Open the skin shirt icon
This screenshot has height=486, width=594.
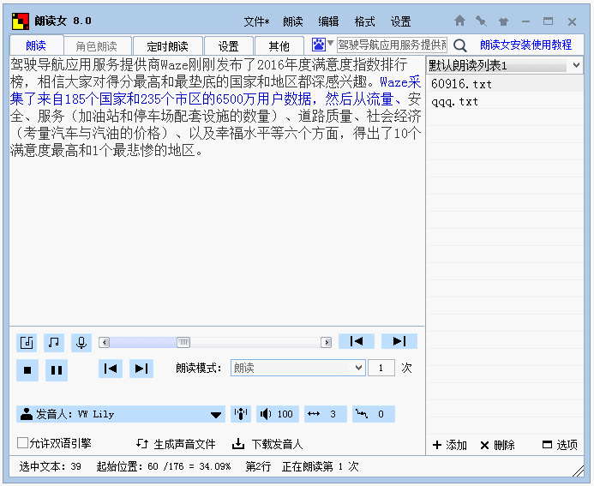503,21
